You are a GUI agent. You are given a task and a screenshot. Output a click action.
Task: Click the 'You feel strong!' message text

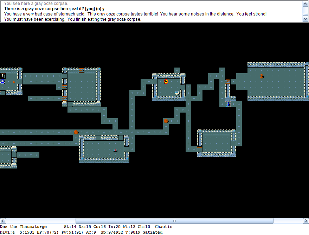tap(251, 14)
